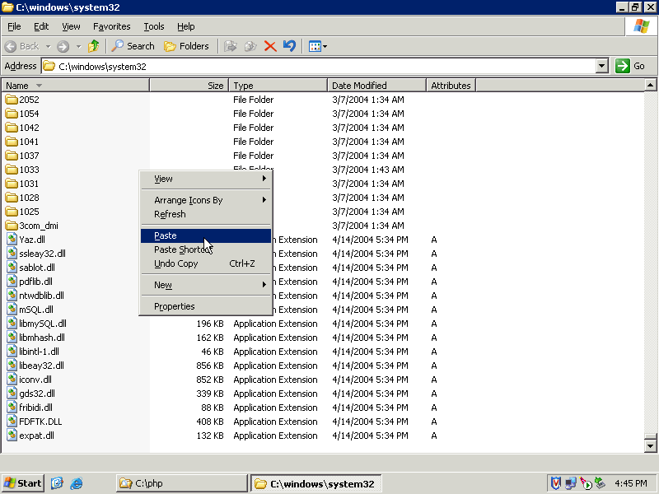The height and width of the screenshot is (494, 659).
Task: Select the 2052 folder icon
Action: point(12,100)
